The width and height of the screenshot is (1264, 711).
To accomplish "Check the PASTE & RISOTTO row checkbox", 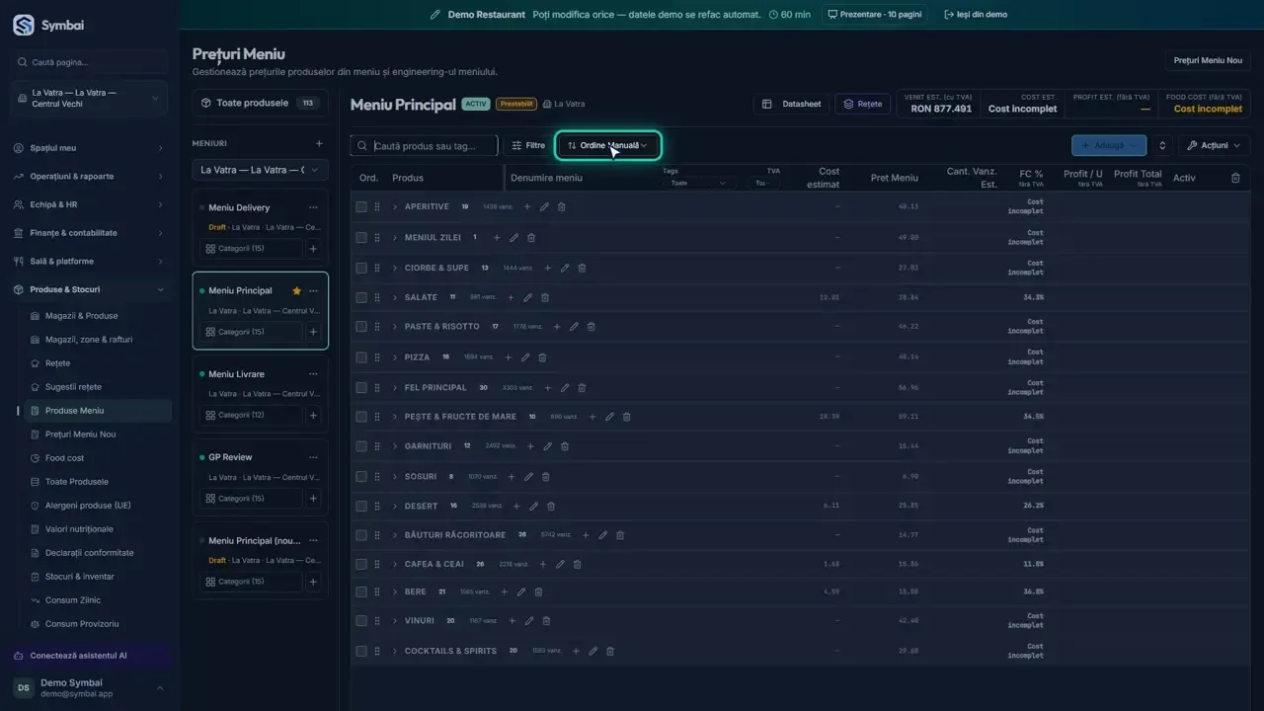I will coord(361,327).
